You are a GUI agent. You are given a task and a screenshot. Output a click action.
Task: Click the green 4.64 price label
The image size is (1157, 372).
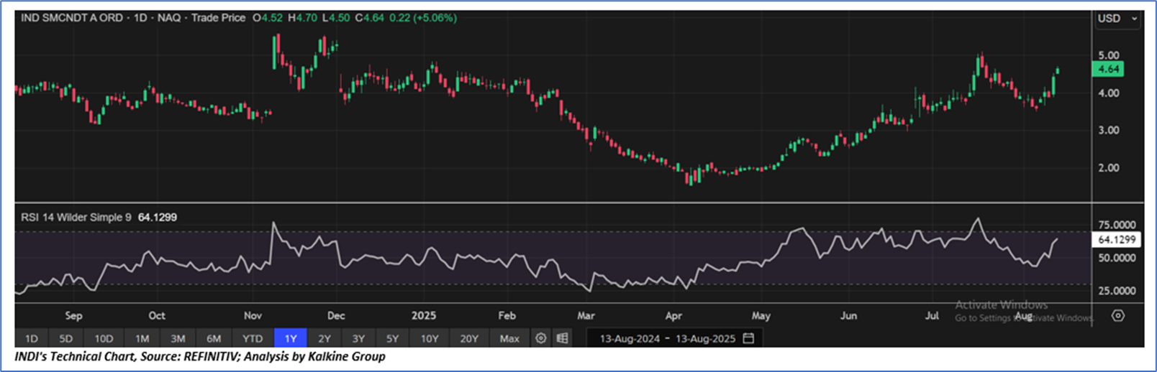(x=1108, y=69)
